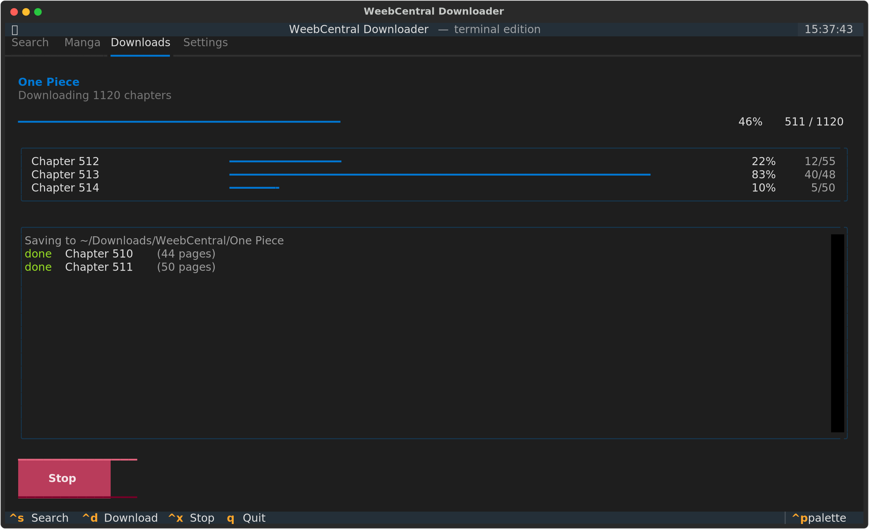The image size is (869, 529).
Task: Click the 'Chapter 512' row label
Action: (65, 161)
